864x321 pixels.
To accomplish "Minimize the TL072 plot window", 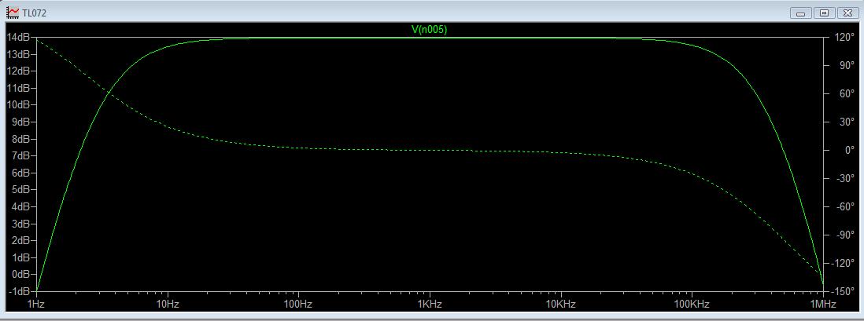I will (x=800, y=13).
